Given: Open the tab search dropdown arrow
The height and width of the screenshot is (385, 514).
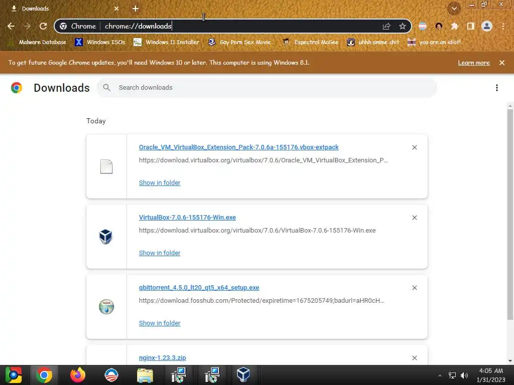Looking at the screenshot, I should point(454,9).
